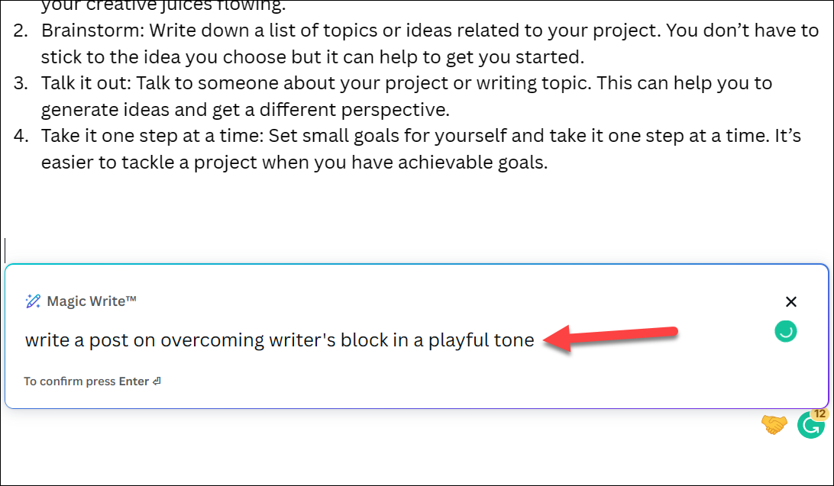Image resolution: width=834 pixels, height=486 pixels.
Task: Place cursor in 'Talk it out' list item
Action: tap(407, 96)
